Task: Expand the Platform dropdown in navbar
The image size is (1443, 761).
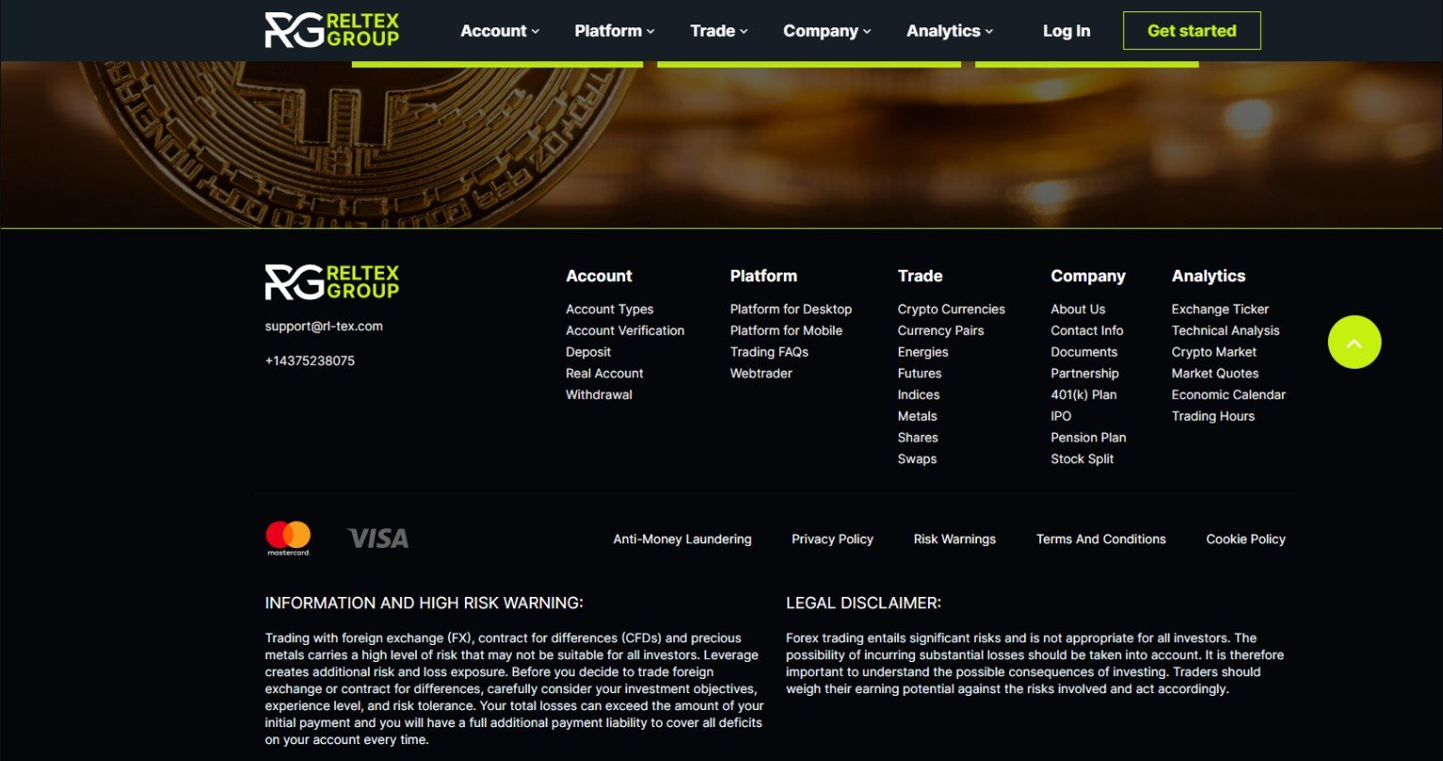Action: tap(614, 31)
